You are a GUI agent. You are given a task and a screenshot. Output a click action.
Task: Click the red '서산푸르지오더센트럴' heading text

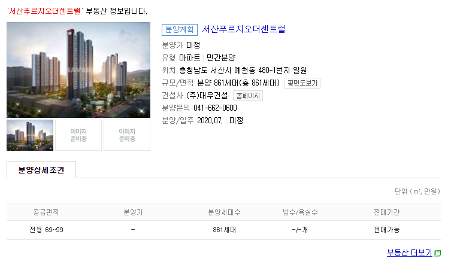(45, 11)
